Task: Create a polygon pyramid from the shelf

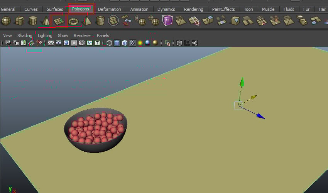Action: [x=87, y=21]
